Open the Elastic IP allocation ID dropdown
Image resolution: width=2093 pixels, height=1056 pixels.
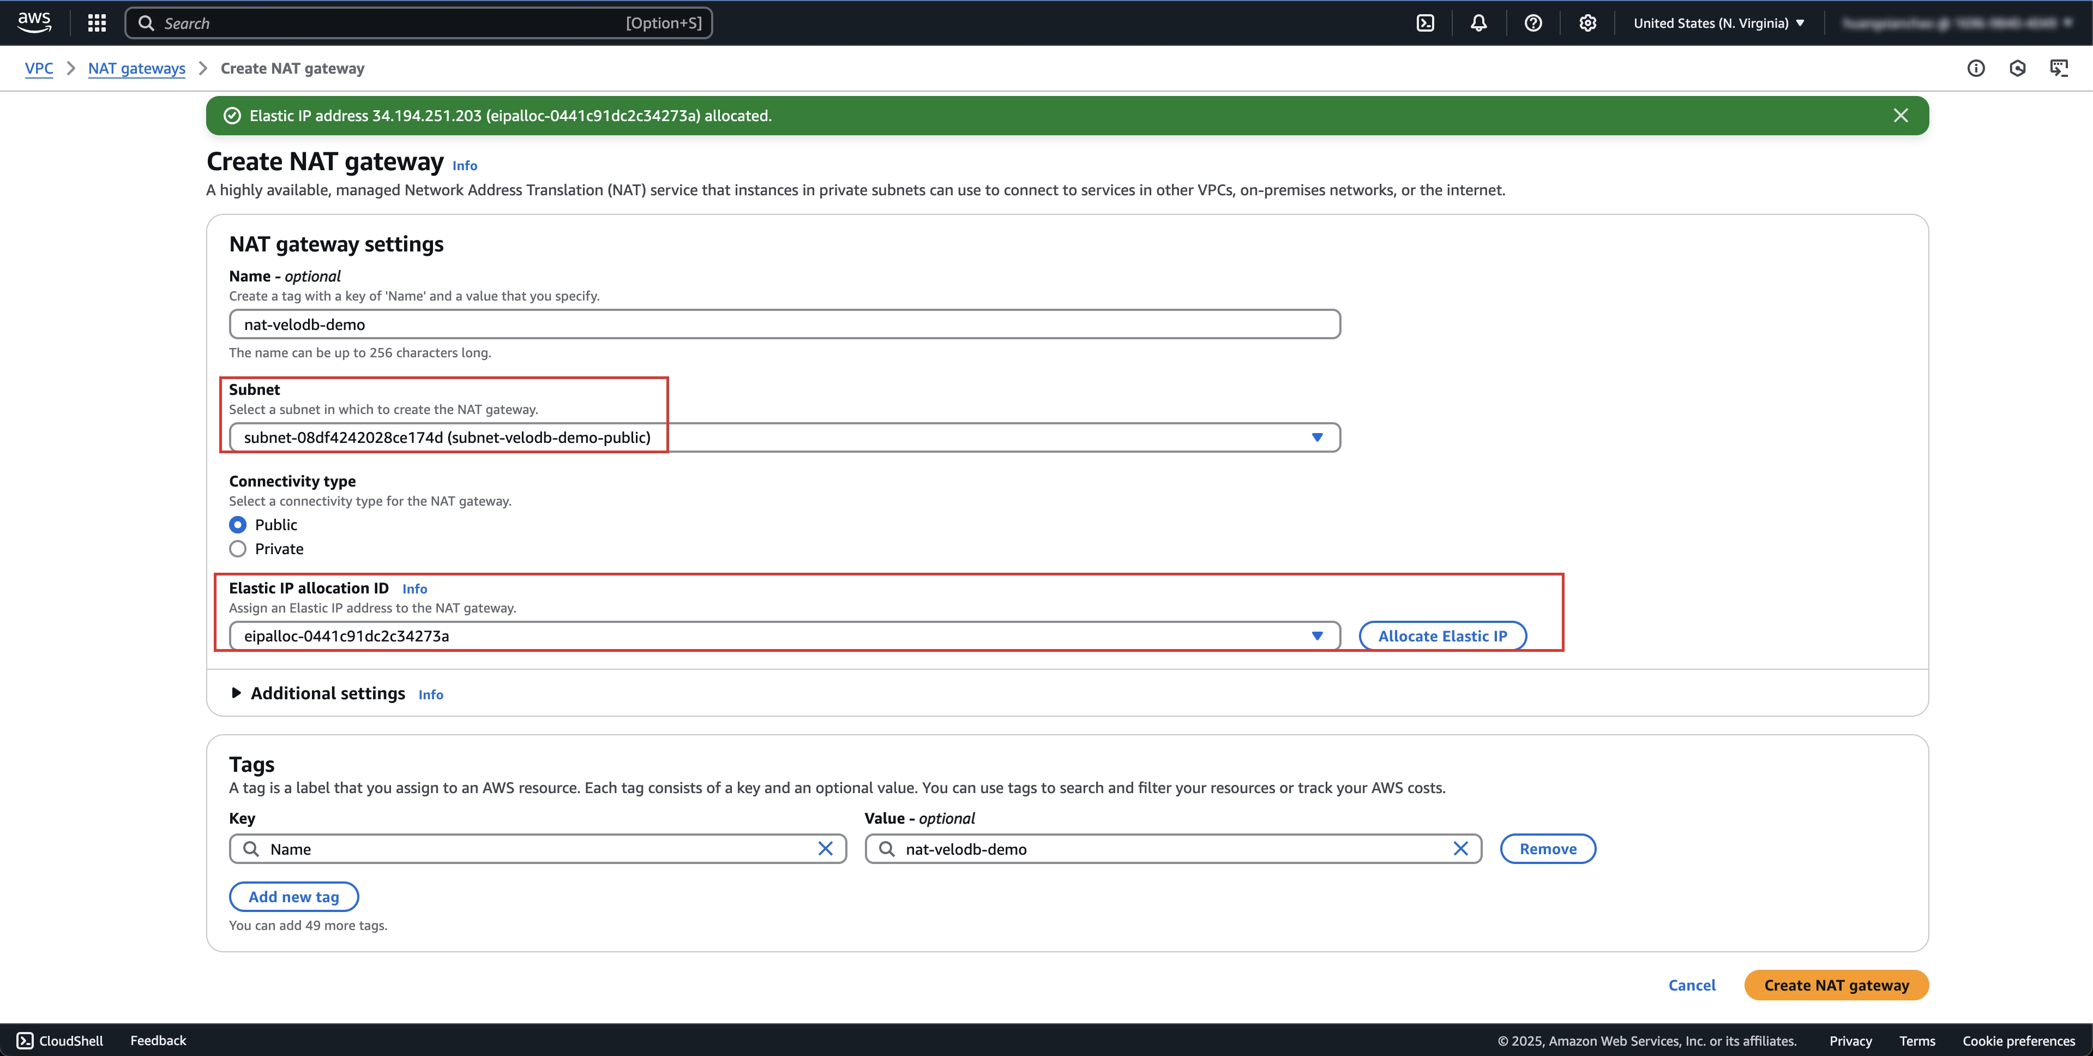pos(785,635)
